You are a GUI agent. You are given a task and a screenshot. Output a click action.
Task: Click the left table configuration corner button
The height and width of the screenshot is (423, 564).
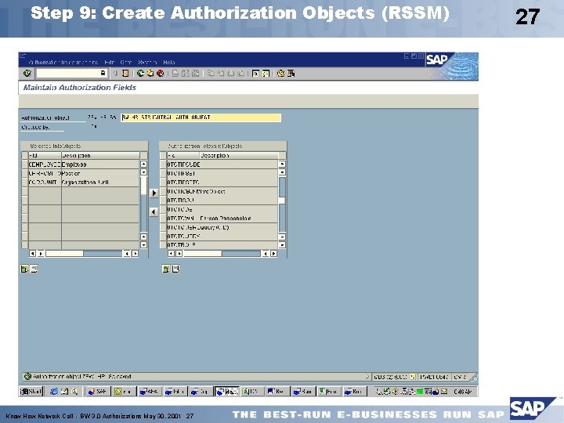click(x=143, y=155)
